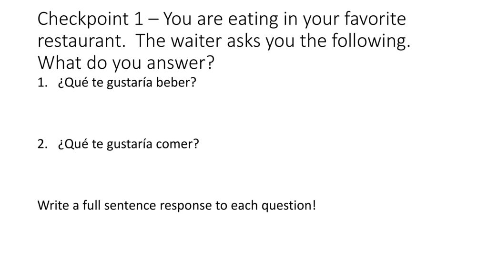Viewport: 488px width, 275px height.
Task: Click the word "question!" in the bottom line
Action: coord(289,205)
